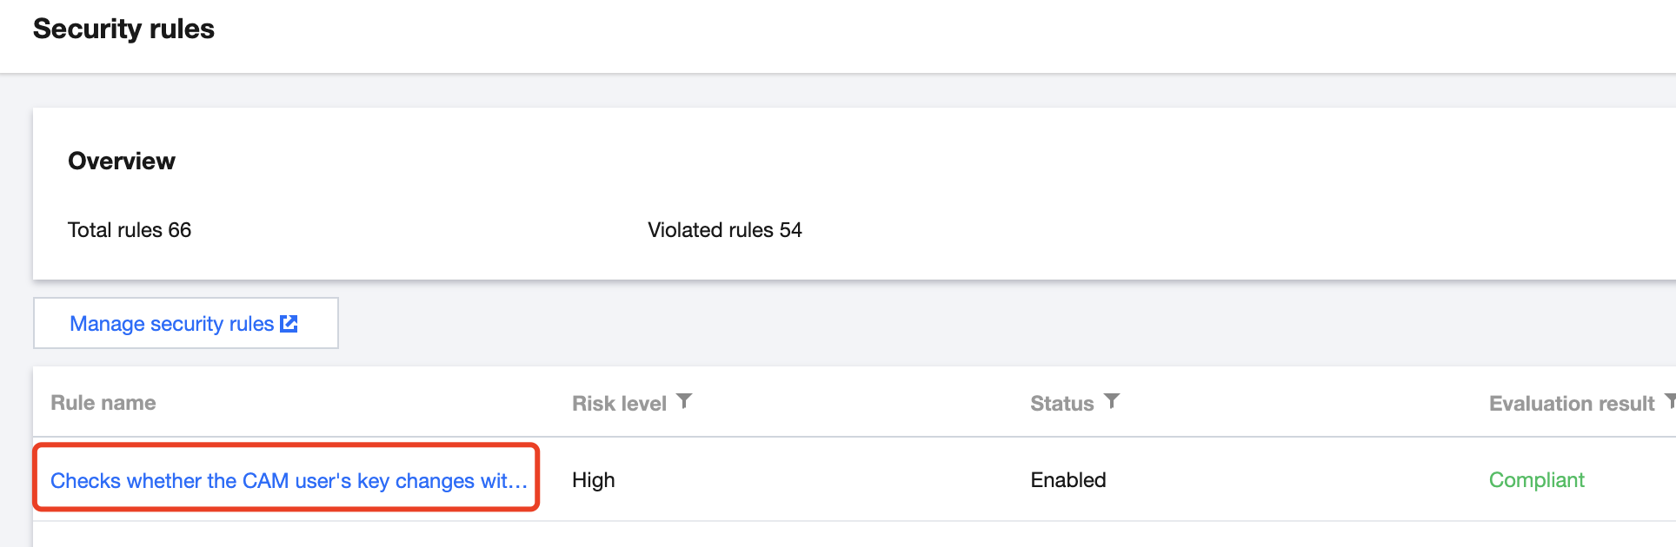The height and width of the screenshot is (547, 1676).
Task: Click the green Compliant evaluation result
Action: (x=1536, y=480)
